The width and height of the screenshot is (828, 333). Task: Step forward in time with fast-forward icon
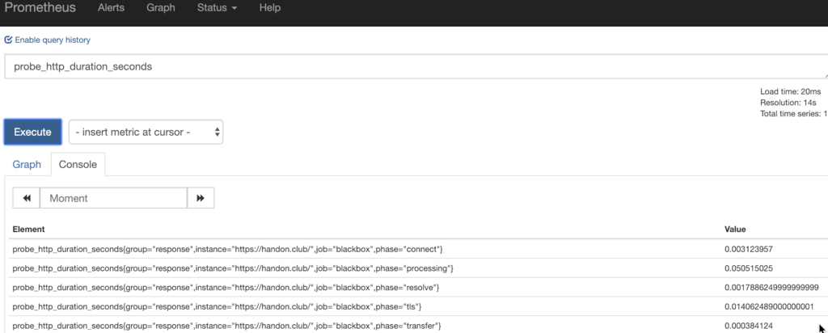coord(201,199)
